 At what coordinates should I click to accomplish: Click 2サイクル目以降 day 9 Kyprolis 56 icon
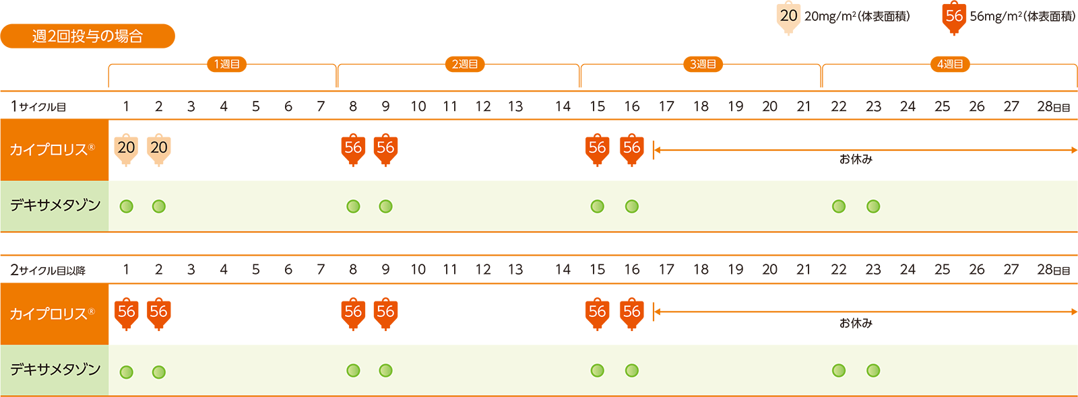[x=385, y=313]
